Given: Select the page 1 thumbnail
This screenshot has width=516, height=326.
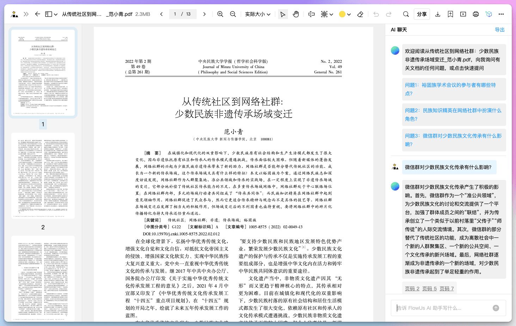Looking at the screenshot, I should click(x=43, y=72).
